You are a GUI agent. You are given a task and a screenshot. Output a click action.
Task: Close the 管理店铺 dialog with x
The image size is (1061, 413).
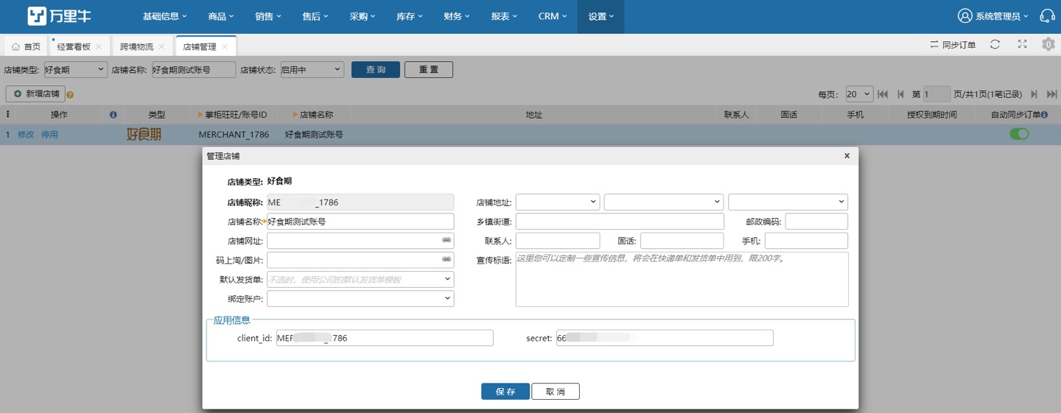pos(847,156)
